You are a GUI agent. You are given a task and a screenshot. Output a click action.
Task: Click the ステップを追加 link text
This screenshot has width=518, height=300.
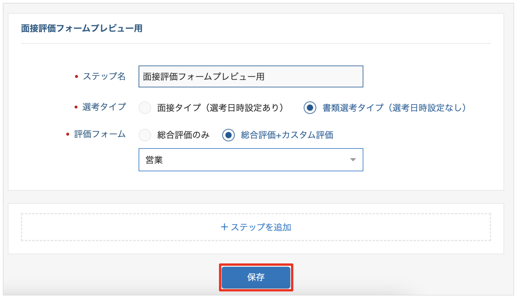[x=261, y=227]
